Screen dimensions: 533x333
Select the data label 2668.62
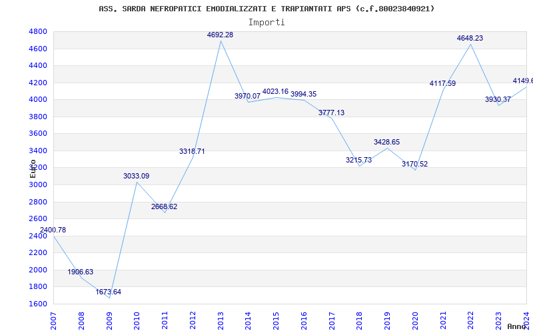click(x=164, y=207)
